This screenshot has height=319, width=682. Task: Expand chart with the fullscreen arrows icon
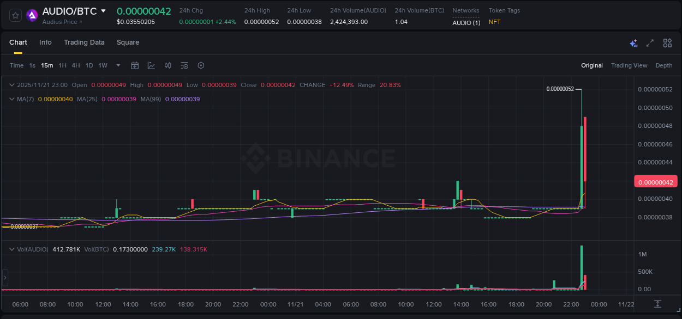pos(650,42)
